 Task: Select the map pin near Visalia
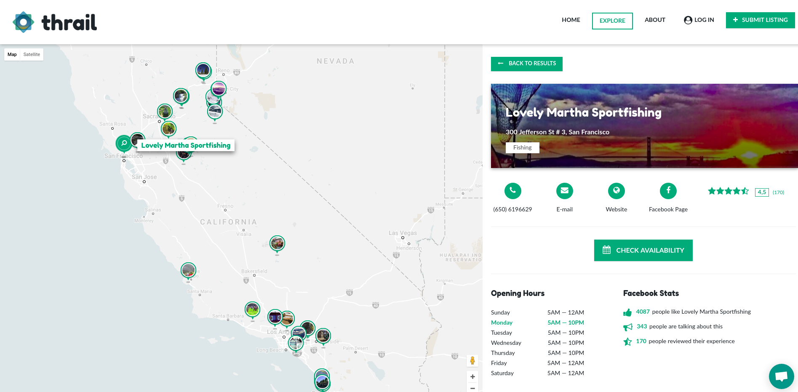[x=277, y=244]
